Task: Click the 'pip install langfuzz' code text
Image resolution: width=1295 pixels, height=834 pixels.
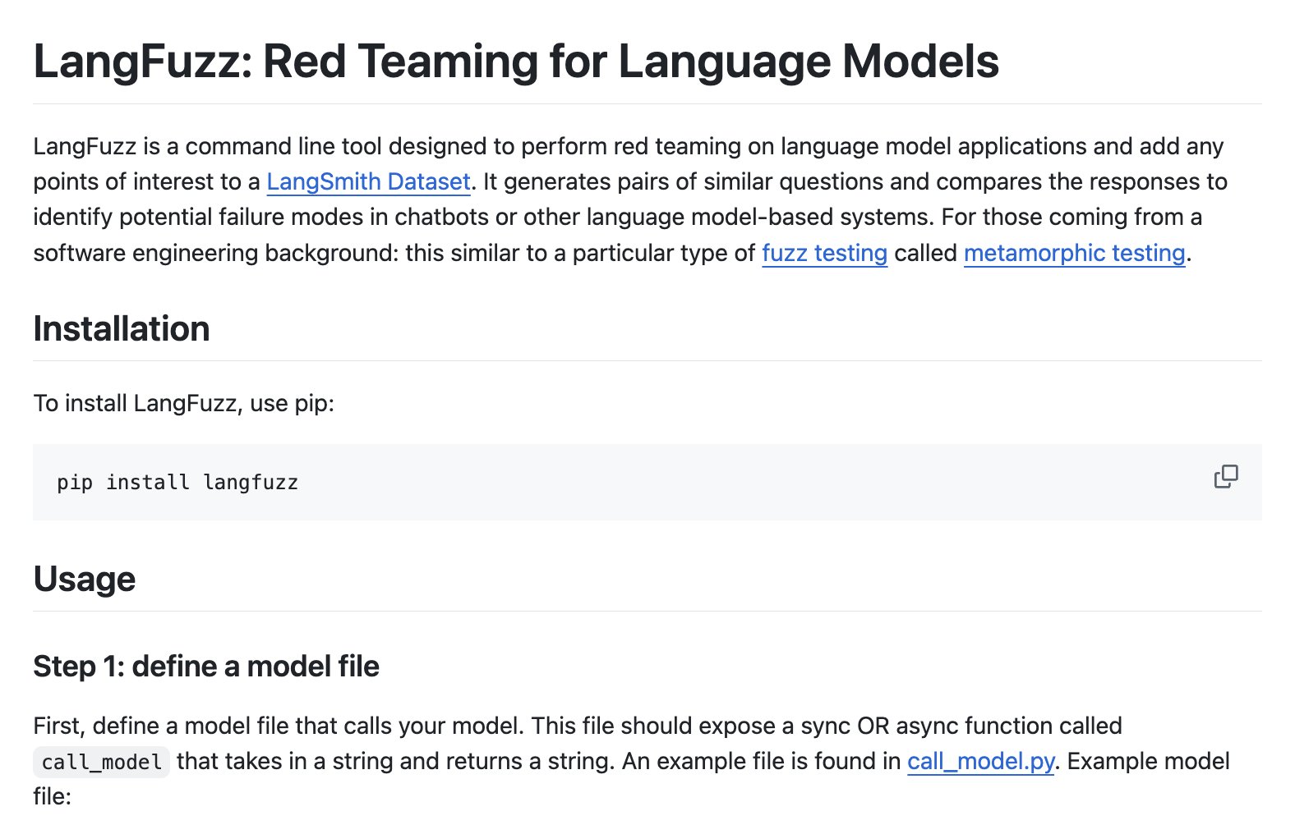Action: (177, 483)
